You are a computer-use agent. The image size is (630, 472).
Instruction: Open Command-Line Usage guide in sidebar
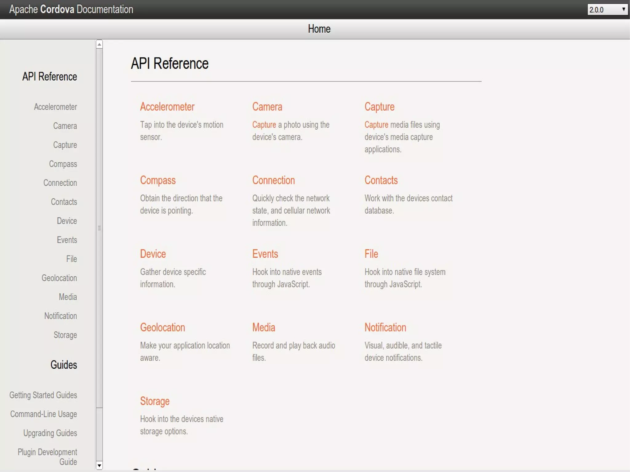(x=43, y=414)
